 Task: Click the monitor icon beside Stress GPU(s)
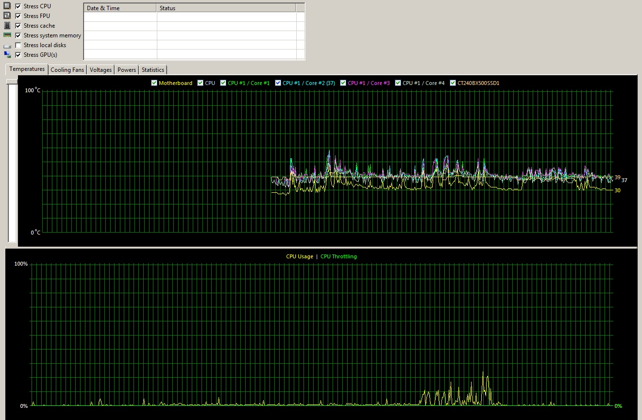[x=7, y=55]
